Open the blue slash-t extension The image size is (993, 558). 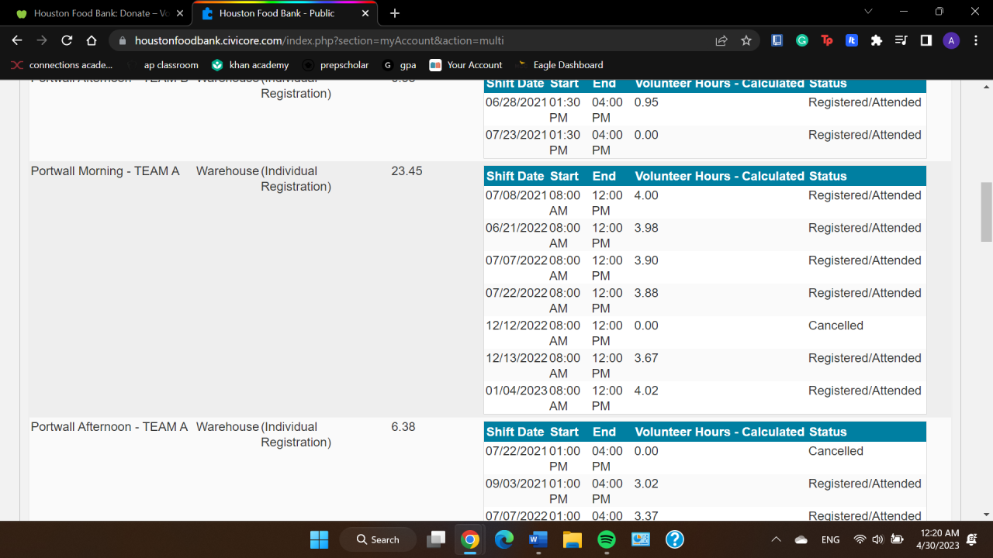coord(852,40)
